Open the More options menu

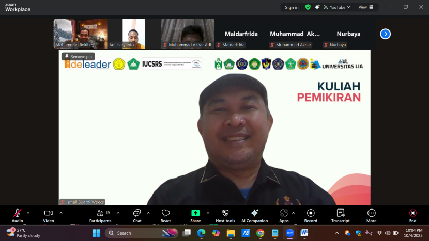[x=372, y=213]
